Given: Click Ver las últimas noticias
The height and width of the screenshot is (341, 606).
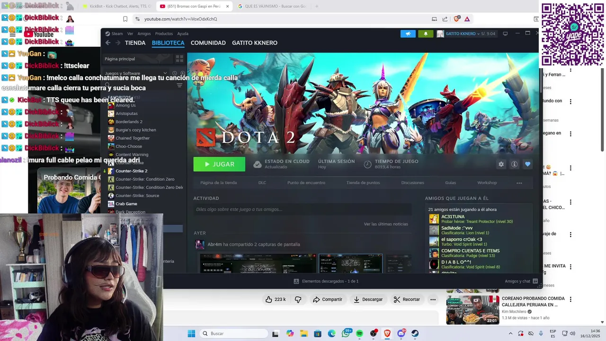Looking at the screenshot, I should point(386,224).
